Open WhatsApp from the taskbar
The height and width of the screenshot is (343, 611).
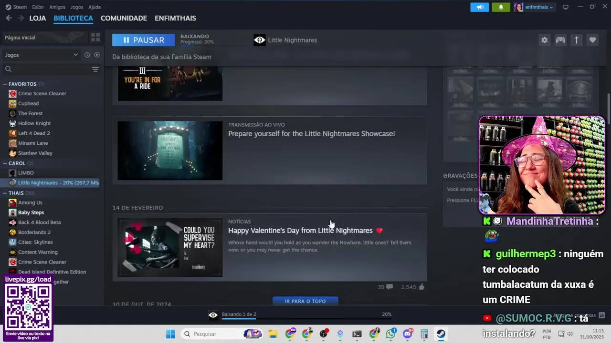point(391,334)
